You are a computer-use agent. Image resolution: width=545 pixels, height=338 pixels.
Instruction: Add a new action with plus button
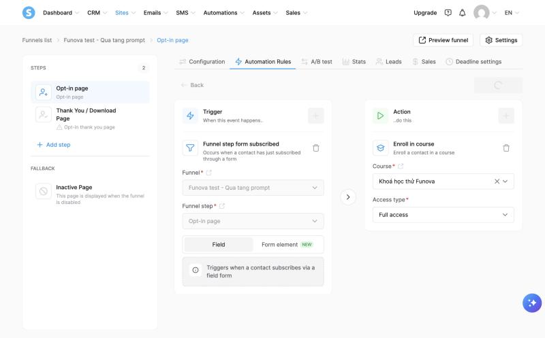click(506, 116)
